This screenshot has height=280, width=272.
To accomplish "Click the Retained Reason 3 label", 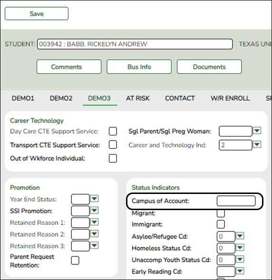I will pyautogui.click(x=38, y=246).
